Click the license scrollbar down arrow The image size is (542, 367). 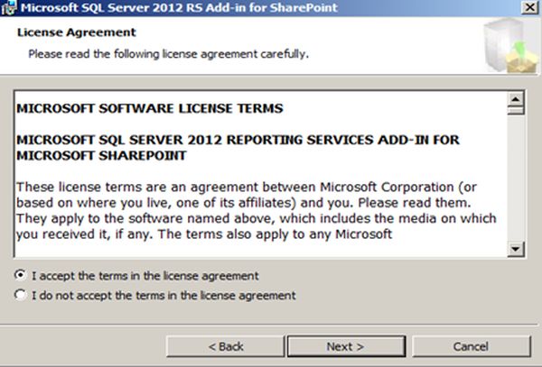tap(516, 249)
